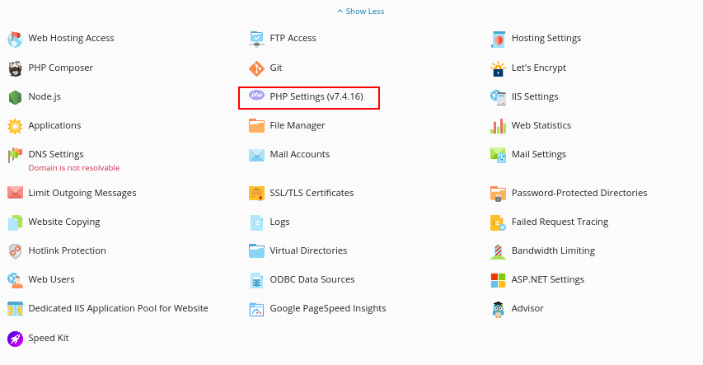Open Mail Accounts link
The width and height of the screenshot is (703, 365).
pos(299,154)
